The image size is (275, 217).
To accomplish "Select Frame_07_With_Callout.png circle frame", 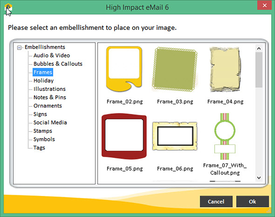I will pyautogui.click(x=225, y=136).
